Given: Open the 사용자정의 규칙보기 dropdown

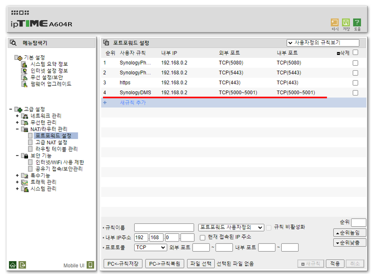Looking at the screenshot, I should pyautogui.click(x=323, y=43).
